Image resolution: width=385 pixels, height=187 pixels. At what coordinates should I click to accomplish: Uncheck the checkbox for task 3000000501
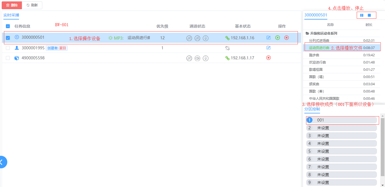click(x=8, y=38)
